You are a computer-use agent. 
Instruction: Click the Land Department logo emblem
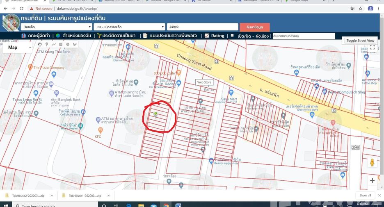point(11,23)
